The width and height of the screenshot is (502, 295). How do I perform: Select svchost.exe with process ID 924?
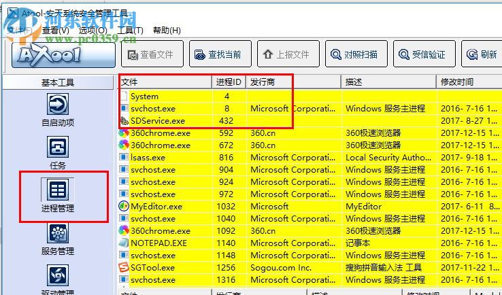point(310,182)
